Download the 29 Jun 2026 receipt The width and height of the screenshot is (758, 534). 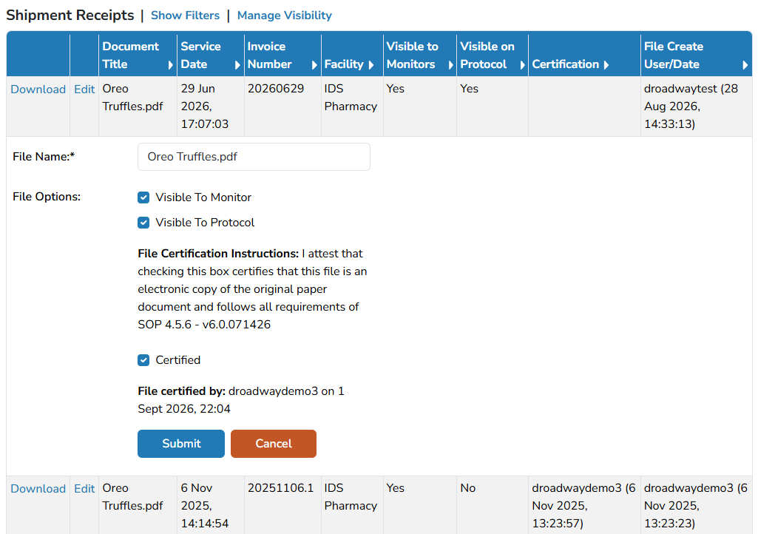(x=38, y=89)
